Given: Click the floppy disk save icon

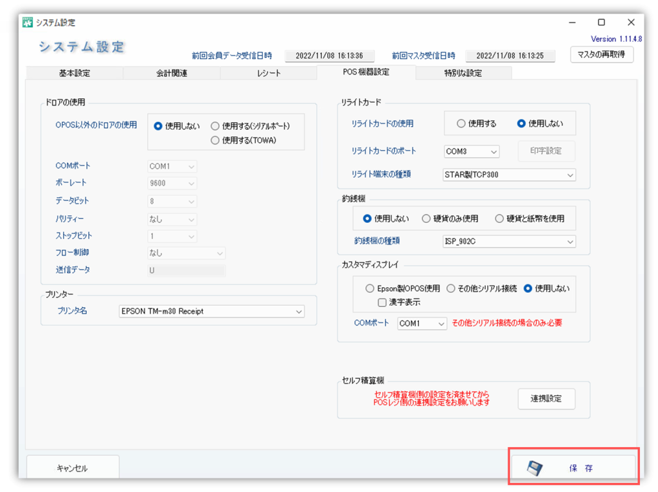Looking at the screenshot, I should 535,468.
